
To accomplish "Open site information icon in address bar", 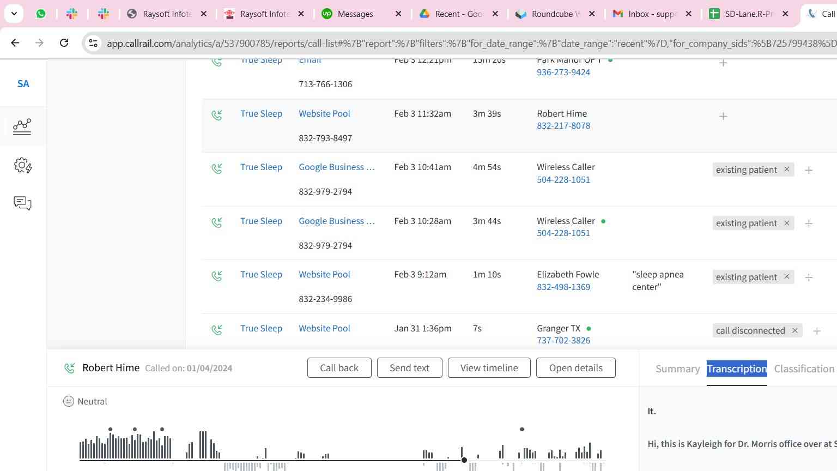I will click(93, 43).
